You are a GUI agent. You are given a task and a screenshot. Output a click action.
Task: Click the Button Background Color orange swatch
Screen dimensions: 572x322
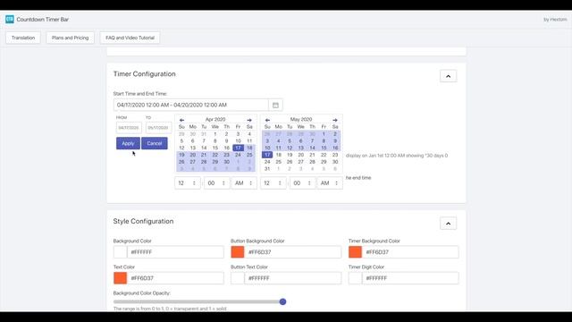pos(238,252)
